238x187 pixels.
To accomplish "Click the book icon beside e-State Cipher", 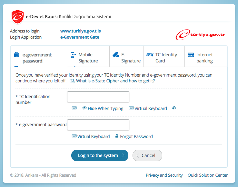I will coord(72,81).
